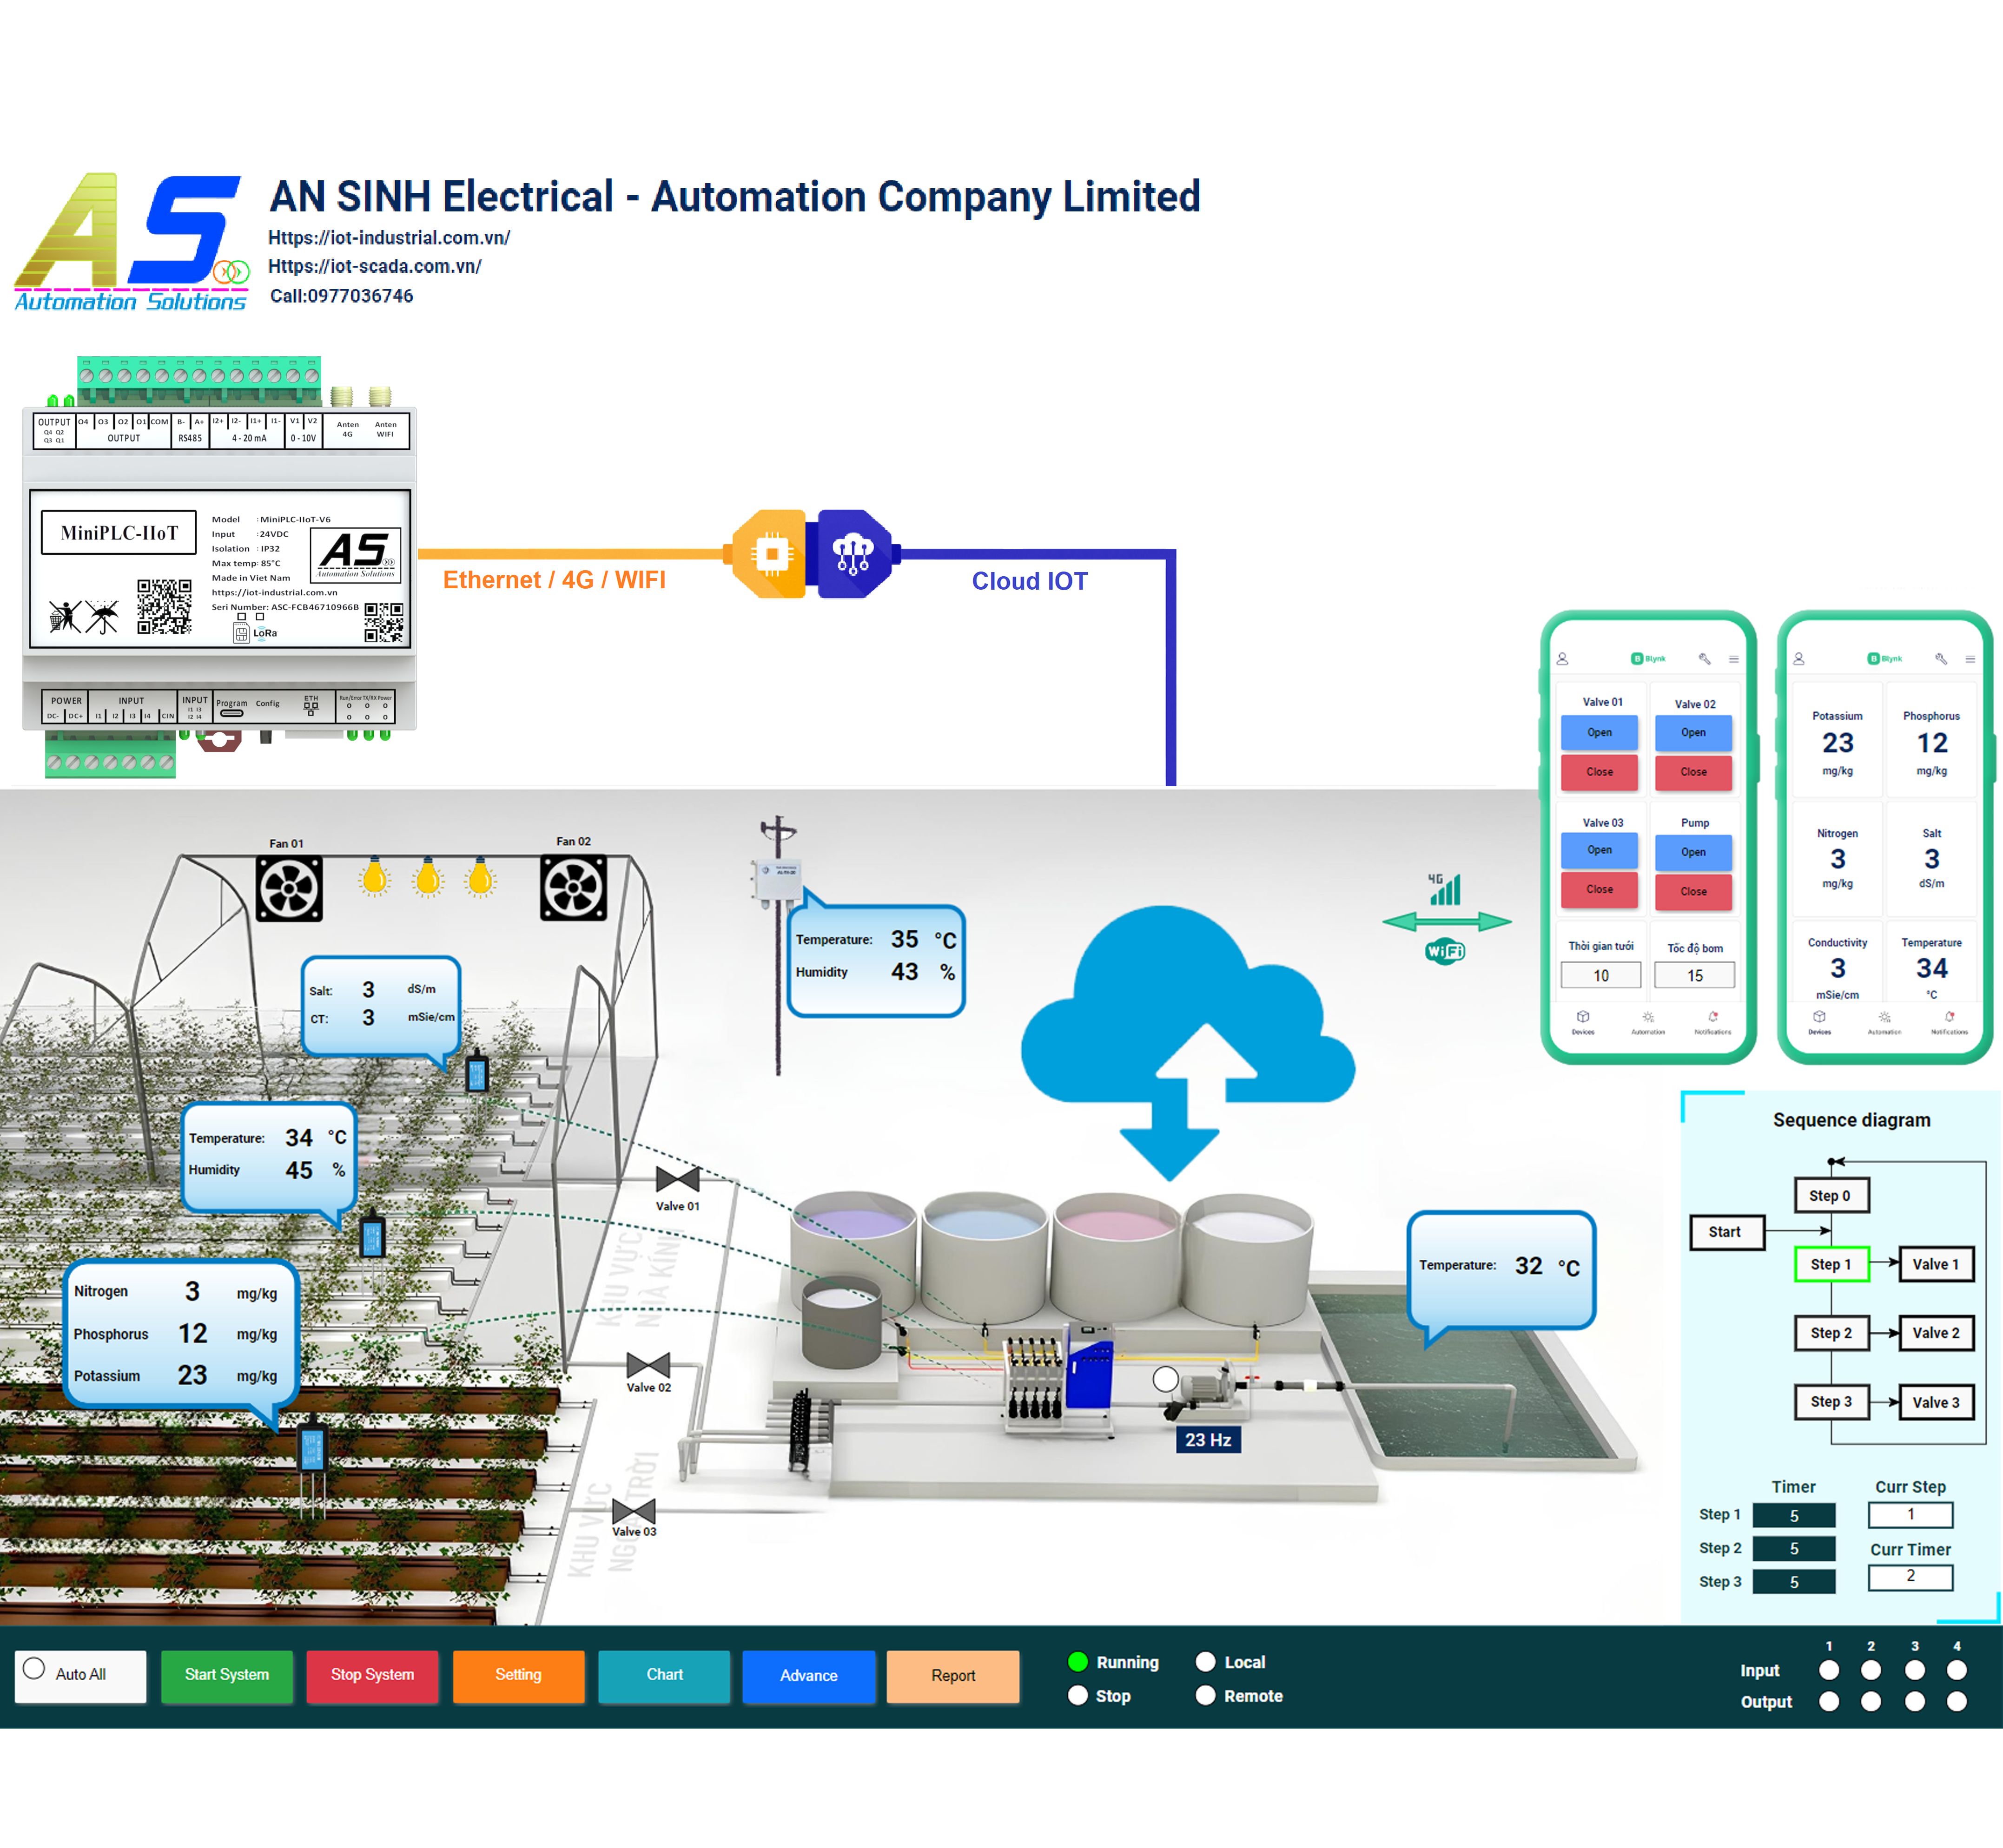
Task: Click the green Step 1 sequence box
Action: coord(1831,1264)
